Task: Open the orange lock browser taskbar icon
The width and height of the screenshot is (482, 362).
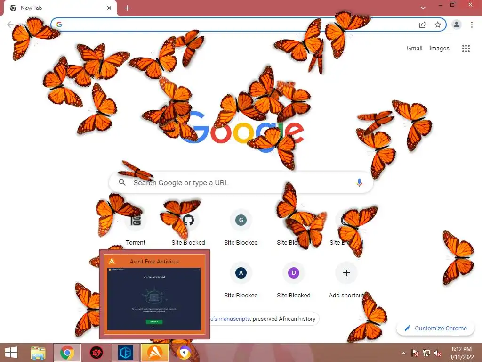Action: [x=184, y=353]
